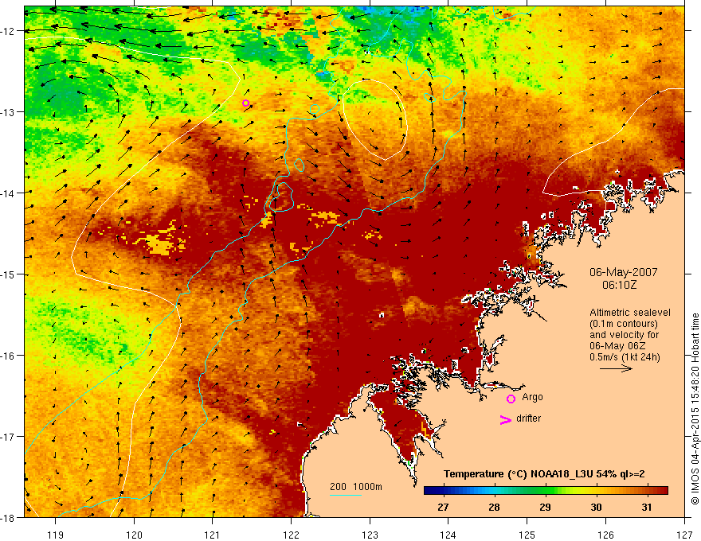Click longitude axis label 119

tap(56, 535)
